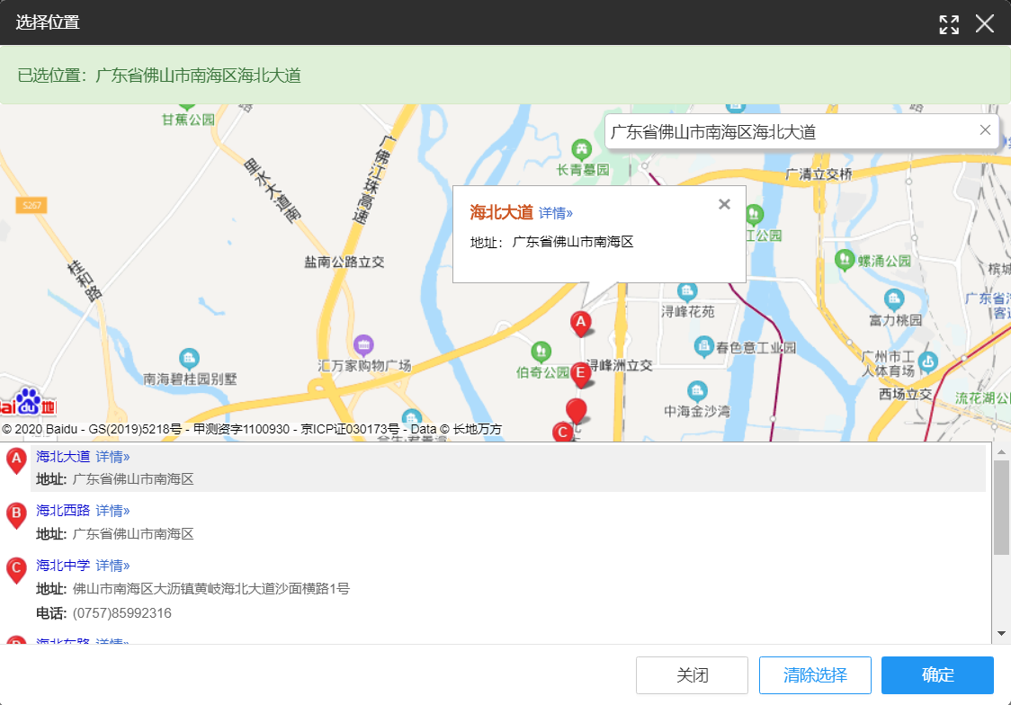This screenshot has width=1011, height=705.
Task: Click 广州市工人体育场 stadium icon
Action: [x=928, y=362]
